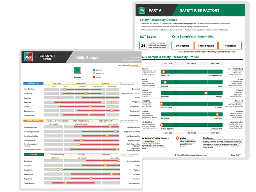Click the marker on the Low Conformity row
The width and height of the screenshot is (256, 192).
(x=110, y=127)
